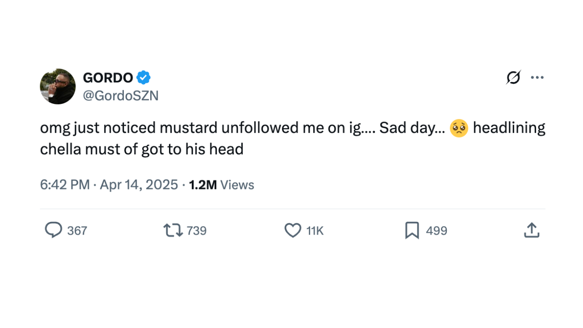Click the GORDO display name
Viewport: 583px width, 328px height.
[108, 78]
